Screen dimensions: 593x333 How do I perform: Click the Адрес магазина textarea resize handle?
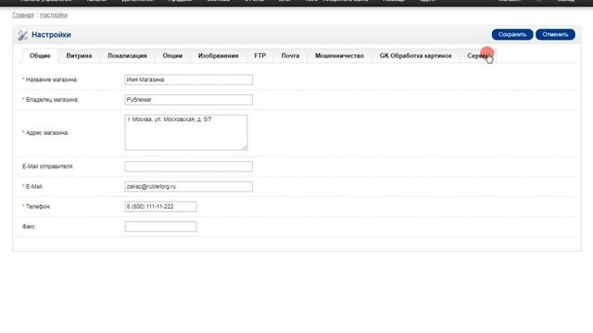tap(245, 147)
